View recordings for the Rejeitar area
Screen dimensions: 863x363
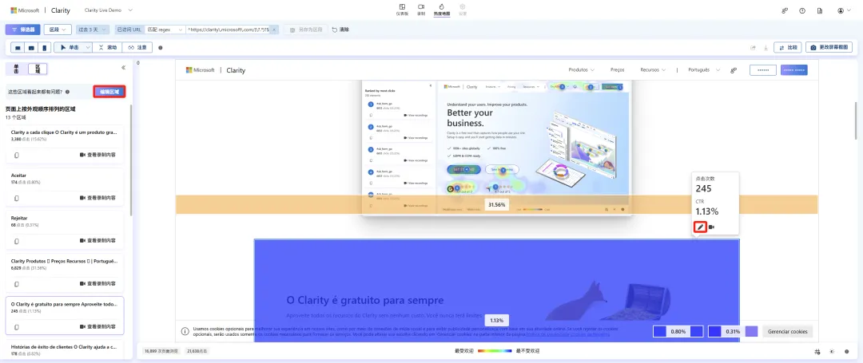98,240
